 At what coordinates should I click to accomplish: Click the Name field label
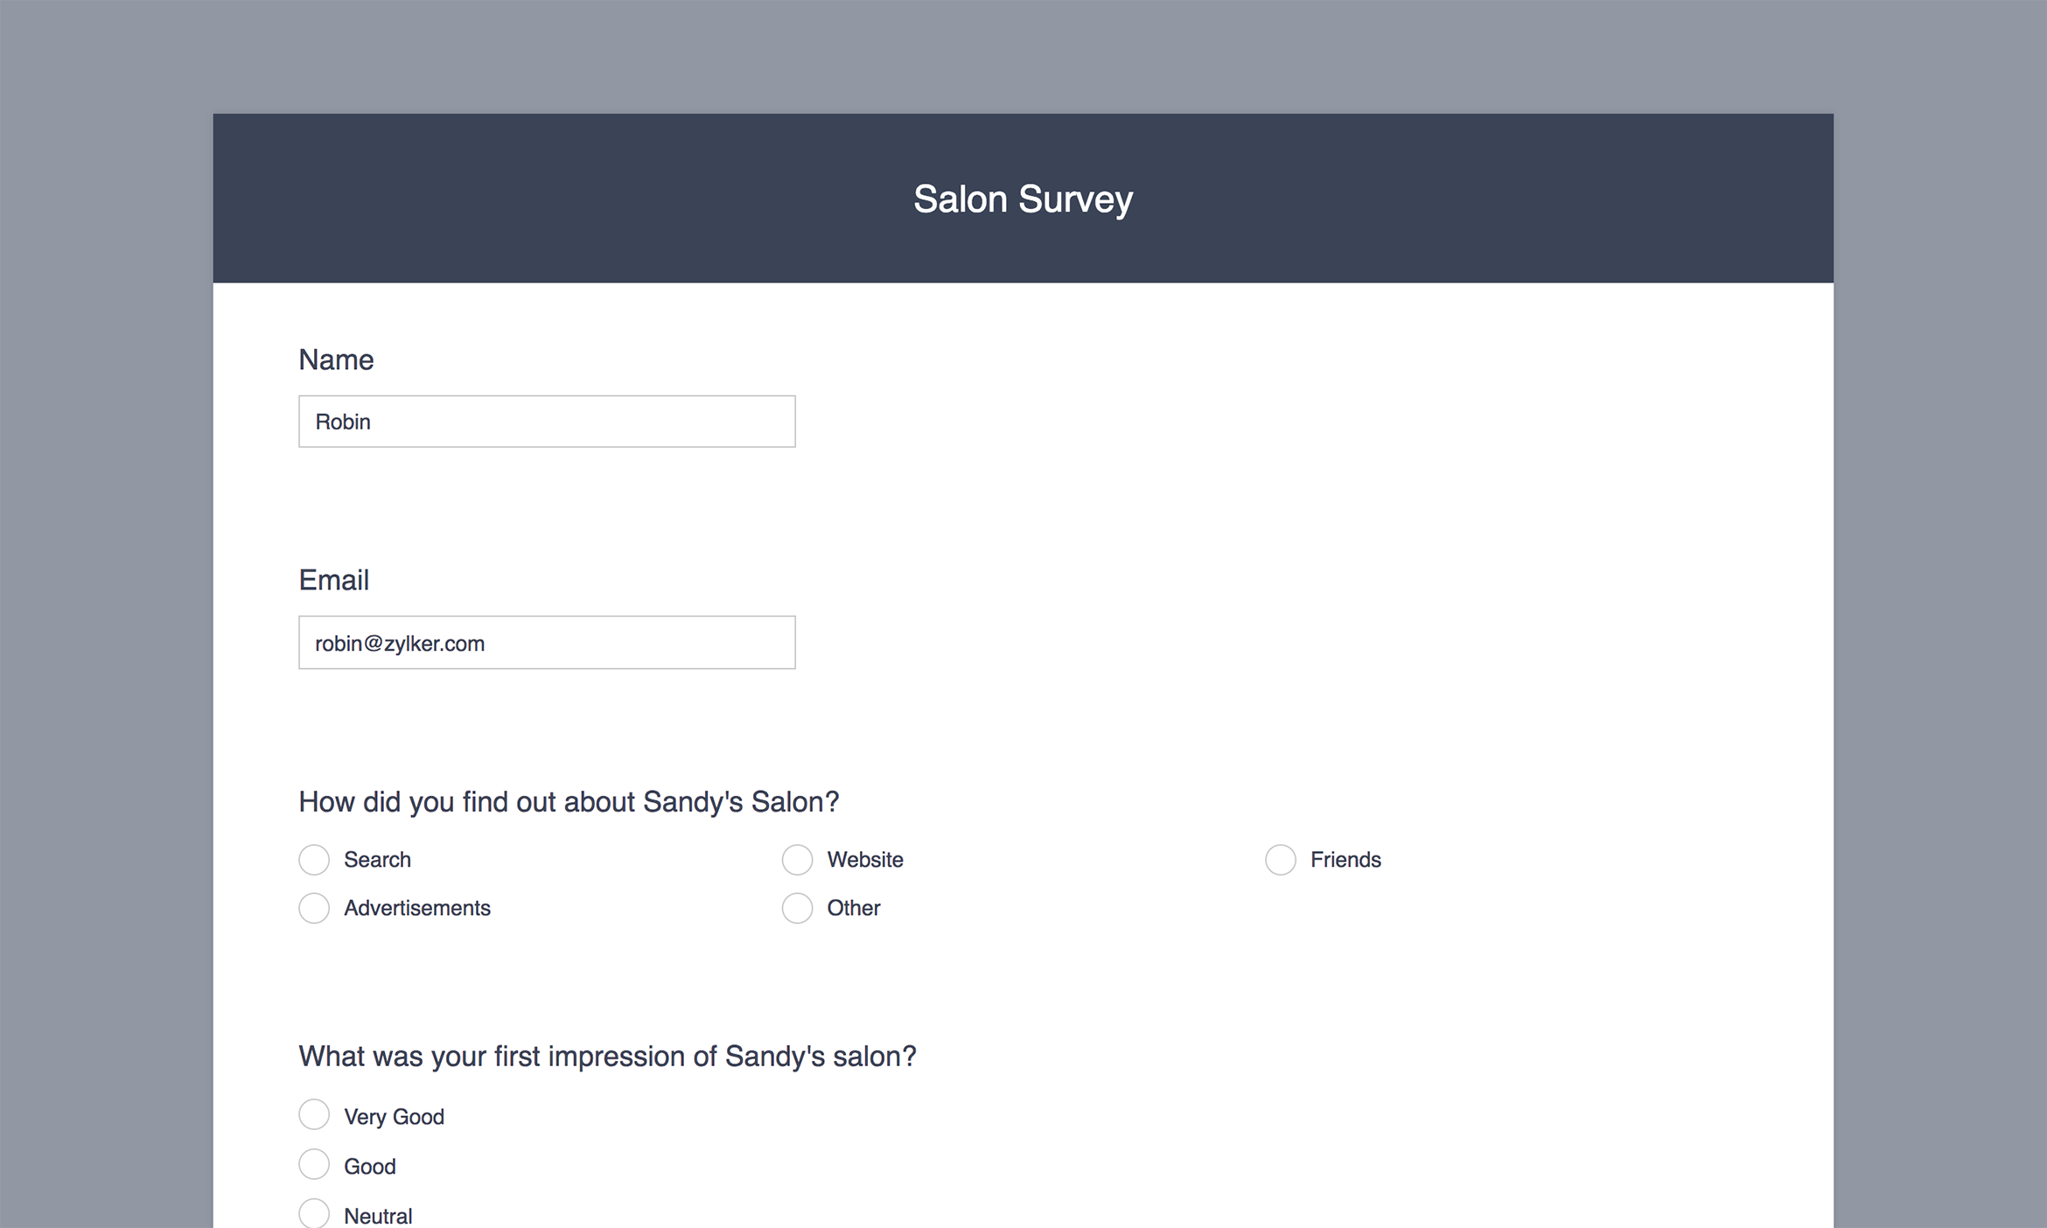click(x=336, y=360)
